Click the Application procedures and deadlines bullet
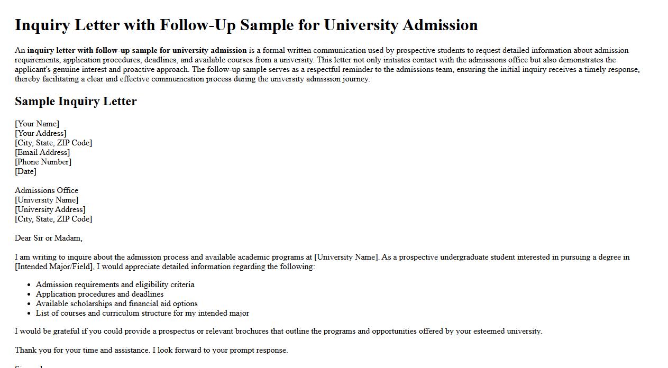 point(99,294)
